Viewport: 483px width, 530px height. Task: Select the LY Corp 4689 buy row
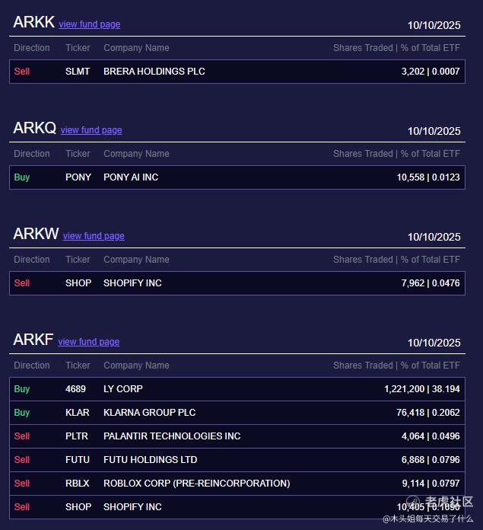point(237,389)
